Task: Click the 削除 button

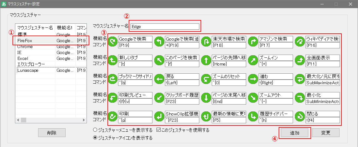Action: [52, 133]
